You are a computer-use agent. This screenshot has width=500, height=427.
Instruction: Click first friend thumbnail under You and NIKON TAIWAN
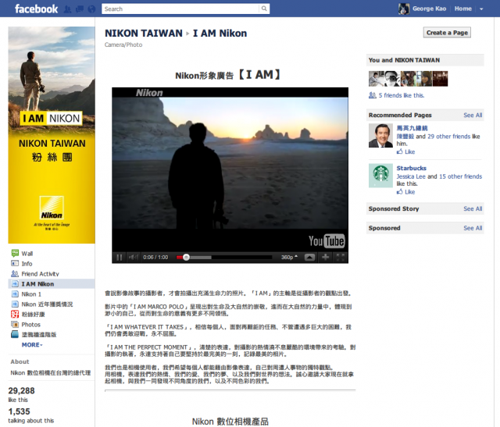(x=377, y=79)
